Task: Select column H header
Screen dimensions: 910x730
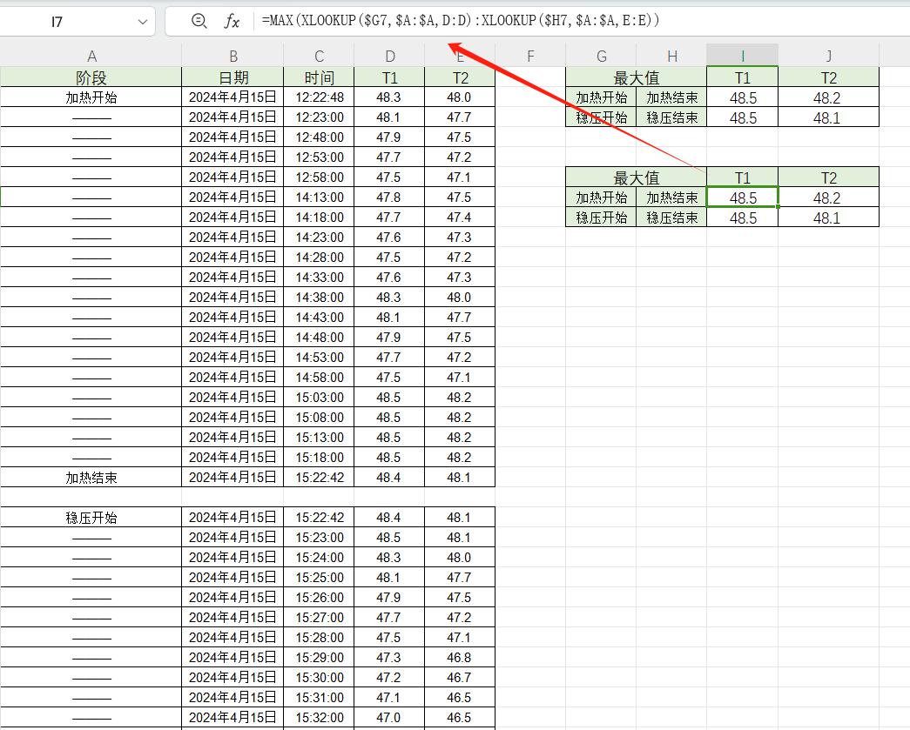Action: click(x=672, y=57)
